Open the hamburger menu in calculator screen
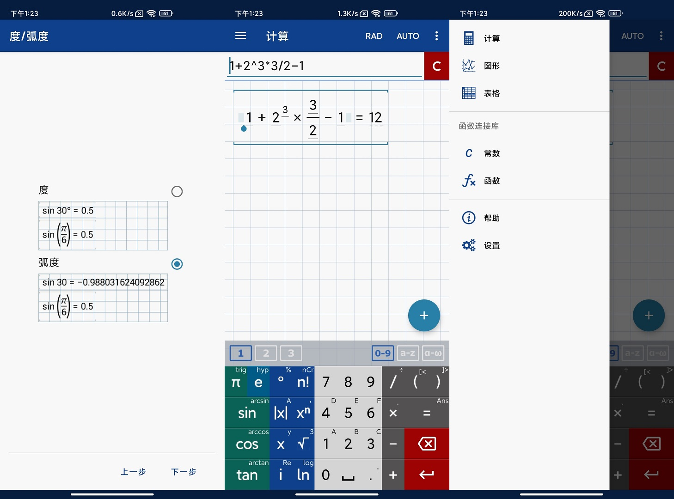Screen dimensions: 674x499 click(x=240, y=36)
